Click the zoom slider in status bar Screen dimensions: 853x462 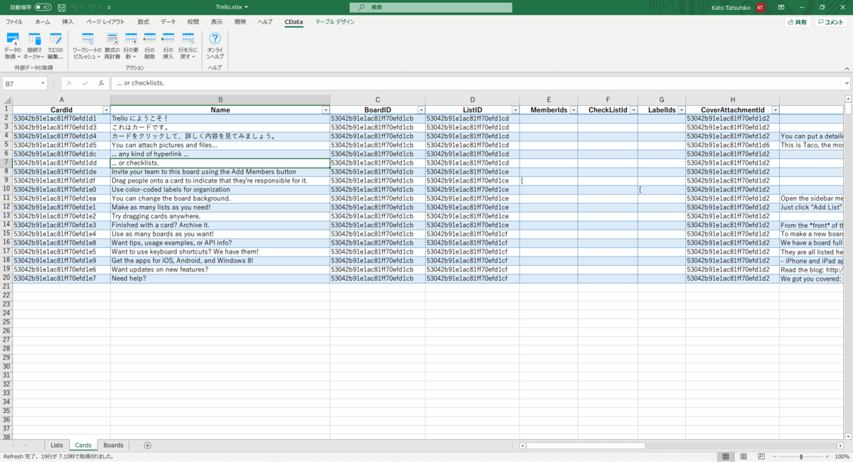[801, 456]
